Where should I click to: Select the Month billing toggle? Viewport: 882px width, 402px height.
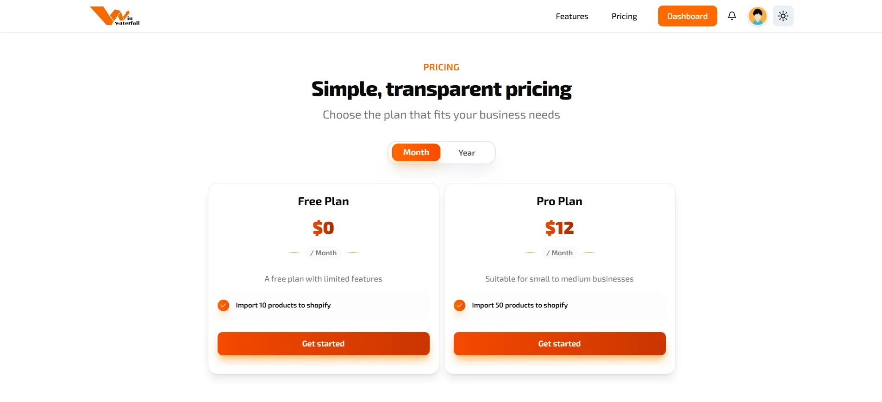pos(416,152)
